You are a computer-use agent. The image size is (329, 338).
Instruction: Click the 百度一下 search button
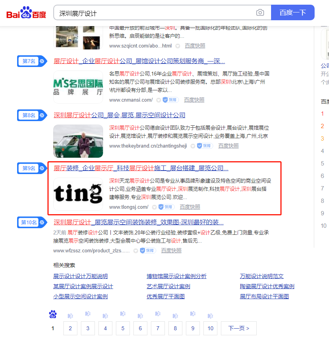292,12
